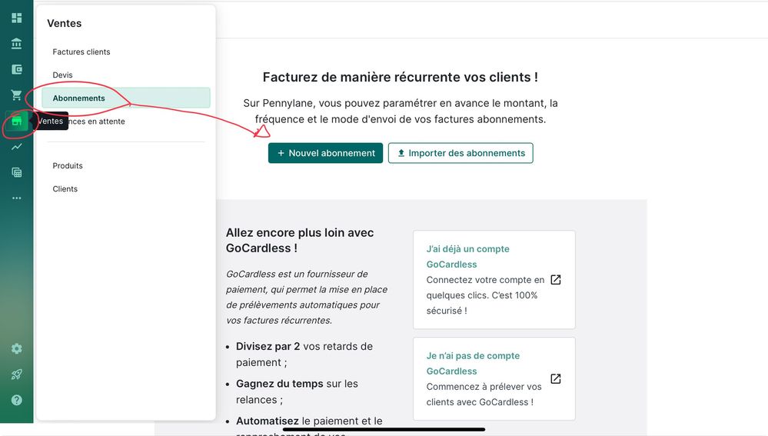Expand the three-dots more menu
This screenshot has height=436, width=768.
pos(16,198)
